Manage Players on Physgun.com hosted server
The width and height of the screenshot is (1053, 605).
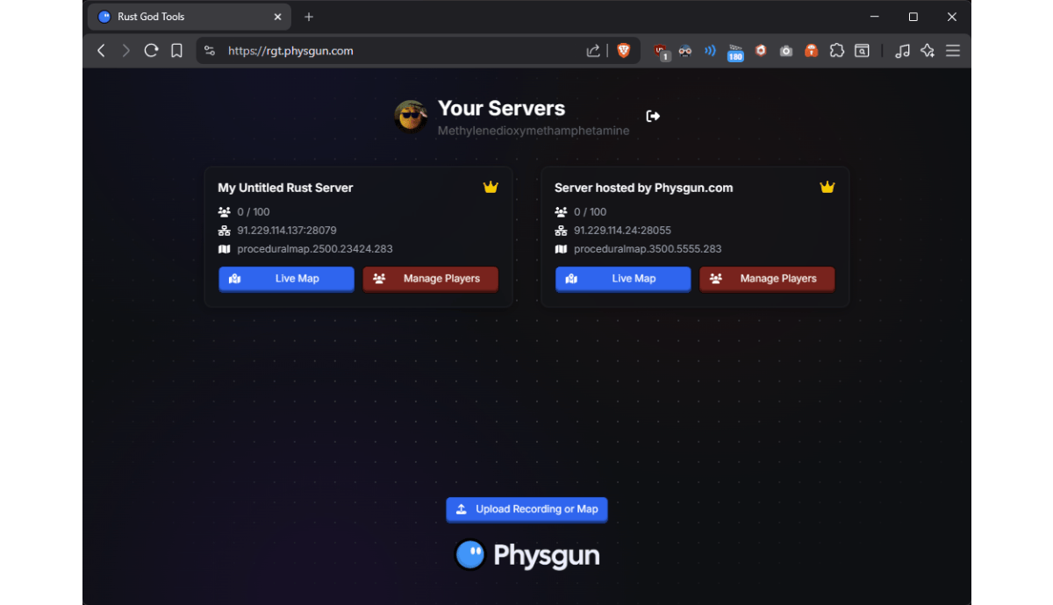767,279
